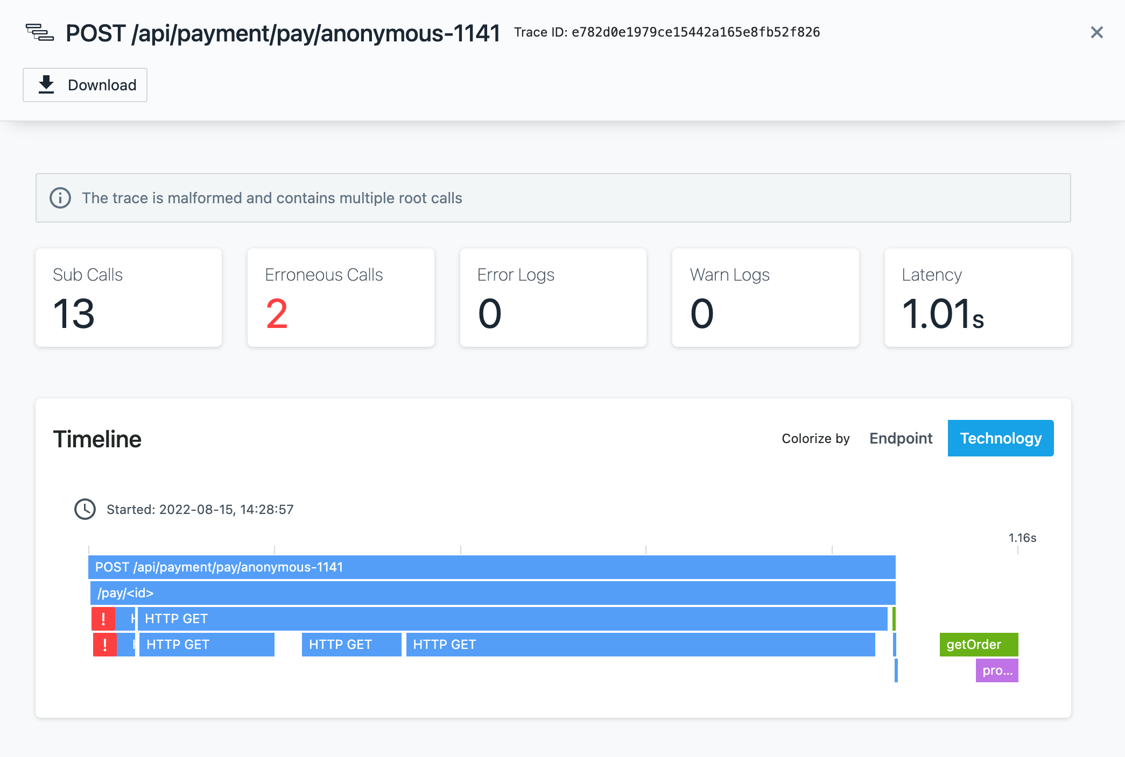Select the purple pro... span
Viewport: 1125px width, 757px height.
tap(997, 670)
